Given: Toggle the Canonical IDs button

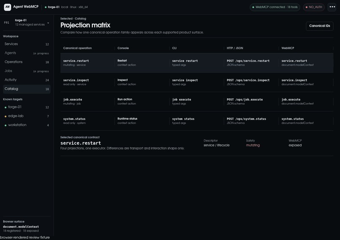Looking at the screenshot, I should click(319, 26).
